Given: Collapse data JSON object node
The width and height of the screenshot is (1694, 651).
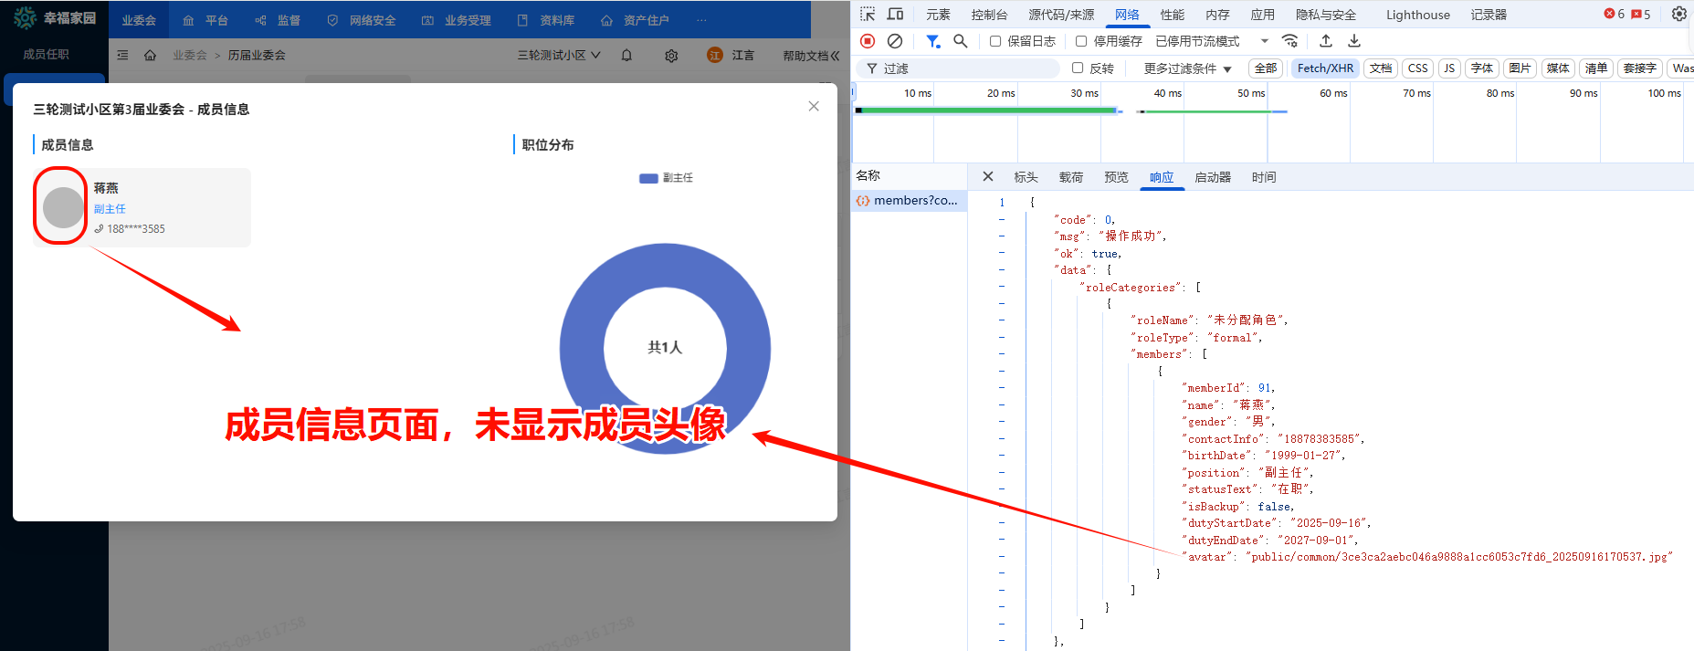Looking at the screenshot, I should (x=1002, y=270).
